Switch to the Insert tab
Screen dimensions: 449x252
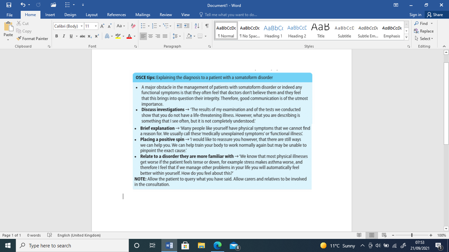50,15
